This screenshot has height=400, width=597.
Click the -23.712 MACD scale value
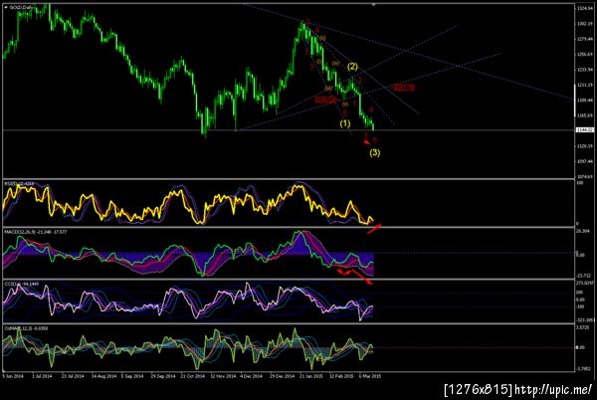click(583, 276)
